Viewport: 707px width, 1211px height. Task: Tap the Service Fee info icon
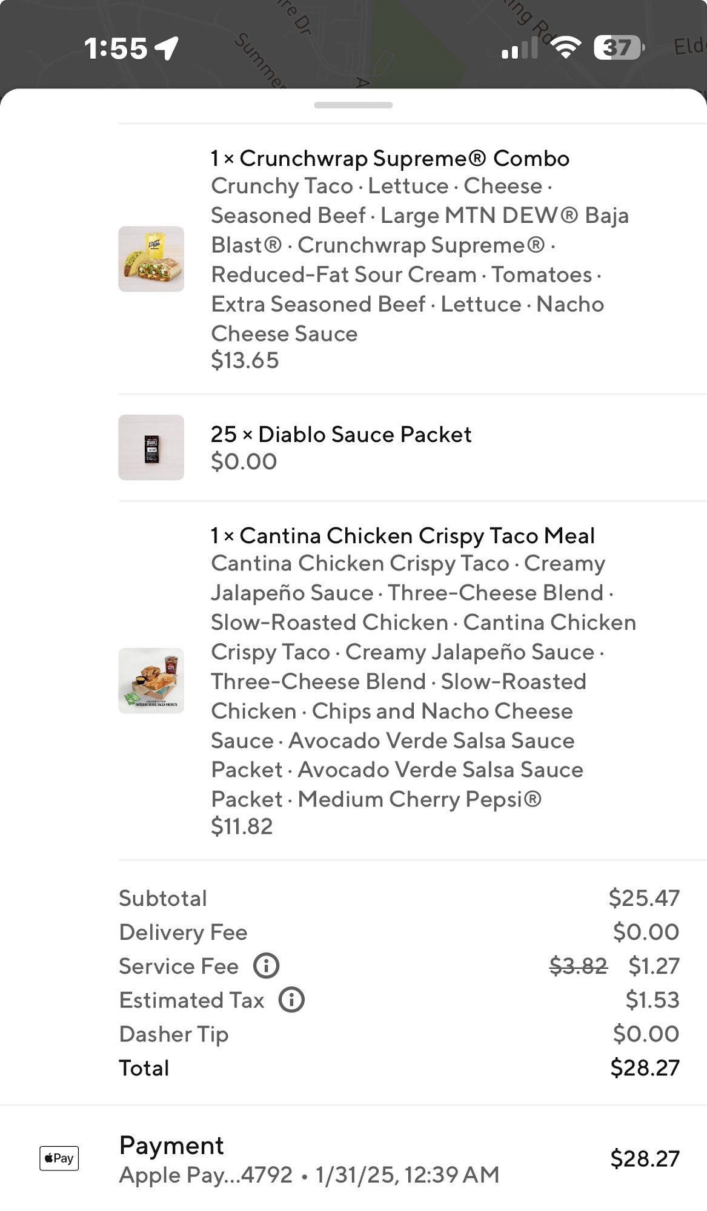266,966
